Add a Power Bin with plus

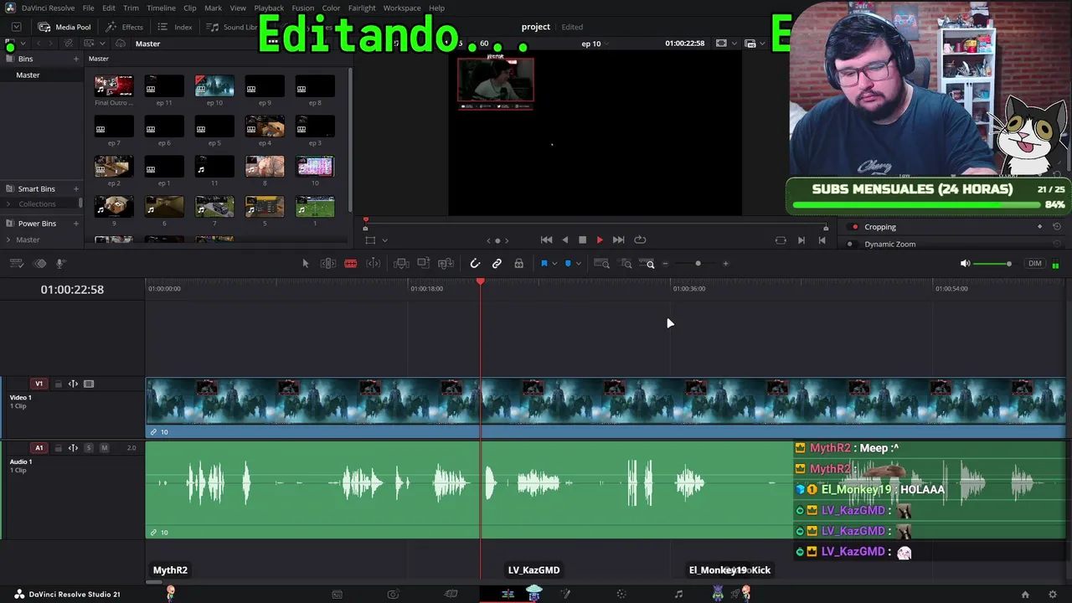[76, 224]
